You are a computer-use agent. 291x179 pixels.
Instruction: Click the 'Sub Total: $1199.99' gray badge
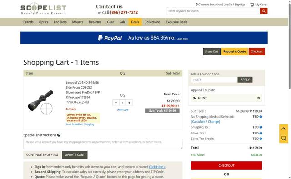point(162,111)
